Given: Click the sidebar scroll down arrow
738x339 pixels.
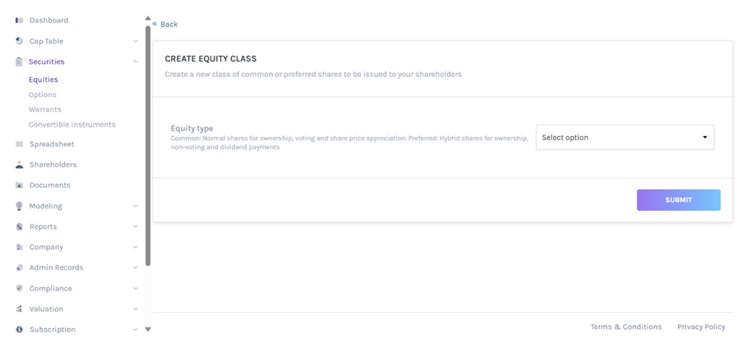Looking at the screenshot, I should point(148,330).
